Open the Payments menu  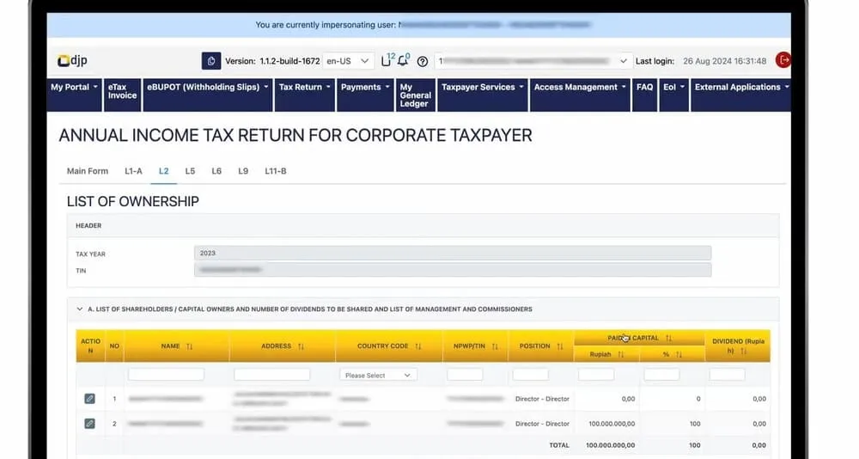coord(365,95)
